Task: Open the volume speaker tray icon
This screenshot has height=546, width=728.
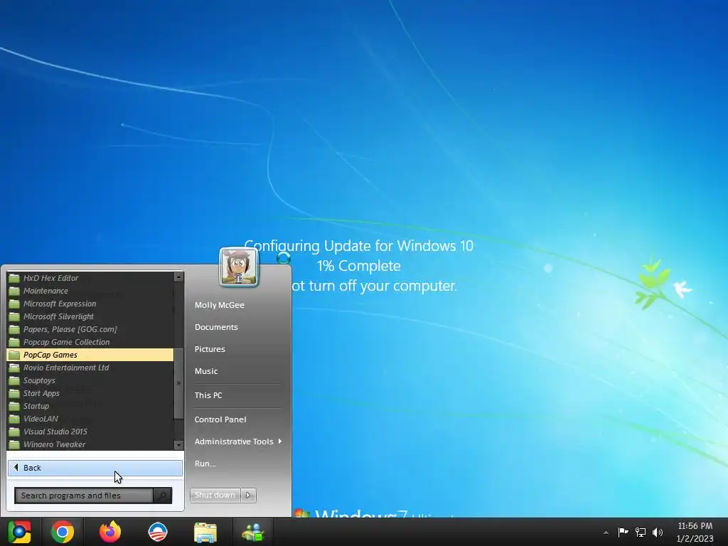Action: (x=658, y=532)
